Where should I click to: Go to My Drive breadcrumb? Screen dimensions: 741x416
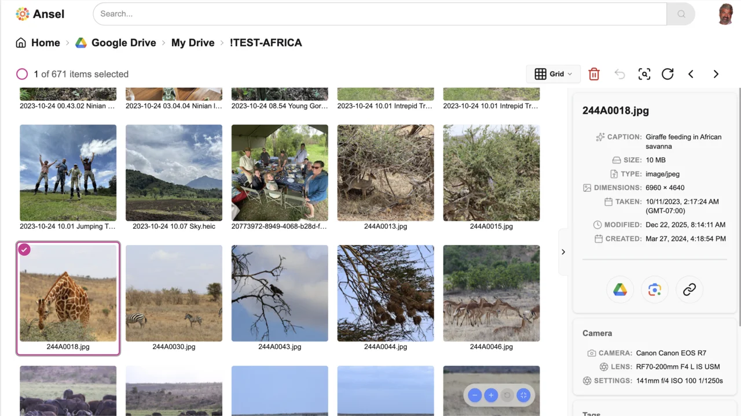point(193,43)
